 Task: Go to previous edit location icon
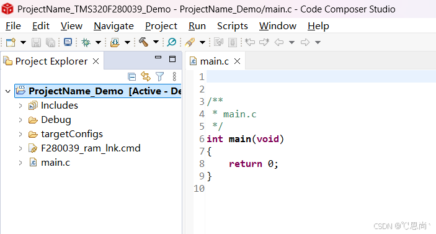pos(250,42)
